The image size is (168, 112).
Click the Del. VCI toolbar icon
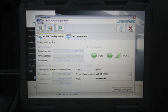tap(50, 29)
